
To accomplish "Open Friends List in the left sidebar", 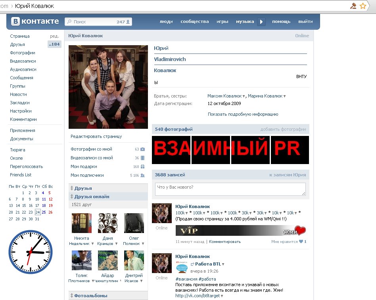I will pos(21,175).
